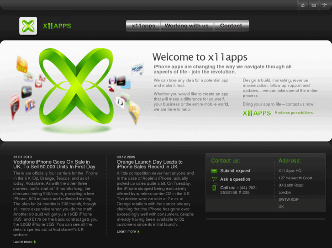The image size is (332, 248).
Task: Click the X11APPS header wordmark
Action: (57, 26)
